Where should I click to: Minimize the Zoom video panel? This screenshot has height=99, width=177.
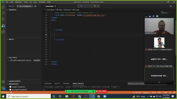coord(146,16)
